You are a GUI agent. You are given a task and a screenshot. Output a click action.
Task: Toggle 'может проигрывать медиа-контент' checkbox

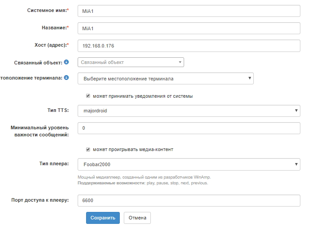(x=88, y=149)
